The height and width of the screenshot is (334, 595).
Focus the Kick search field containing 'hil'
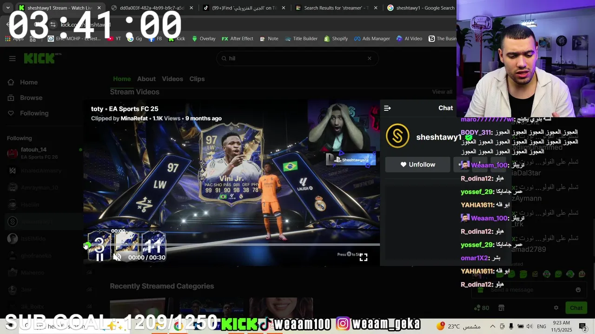click(x=297, y=58)
